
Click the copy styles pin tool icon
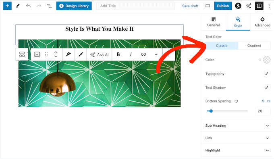68,54
